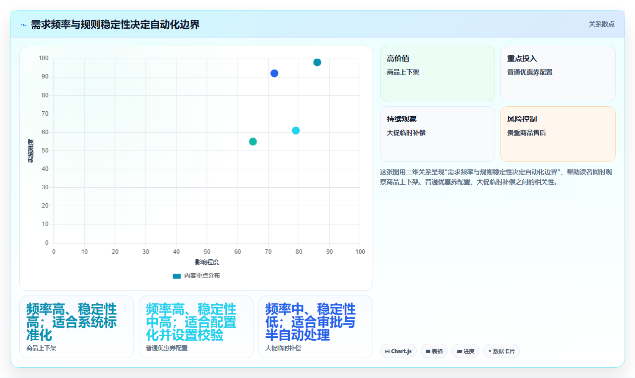
Task: Click the 实施难度 y-axis label
Action: [30, 151]
